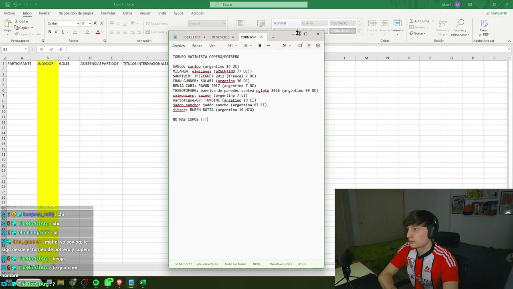
Task: Open the font color dropdown arrow
Action: (x=102, y=32)
